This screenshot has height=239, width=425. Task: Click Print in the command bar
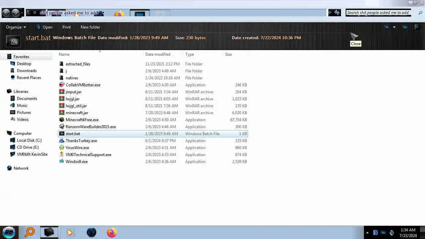[66, 27]
